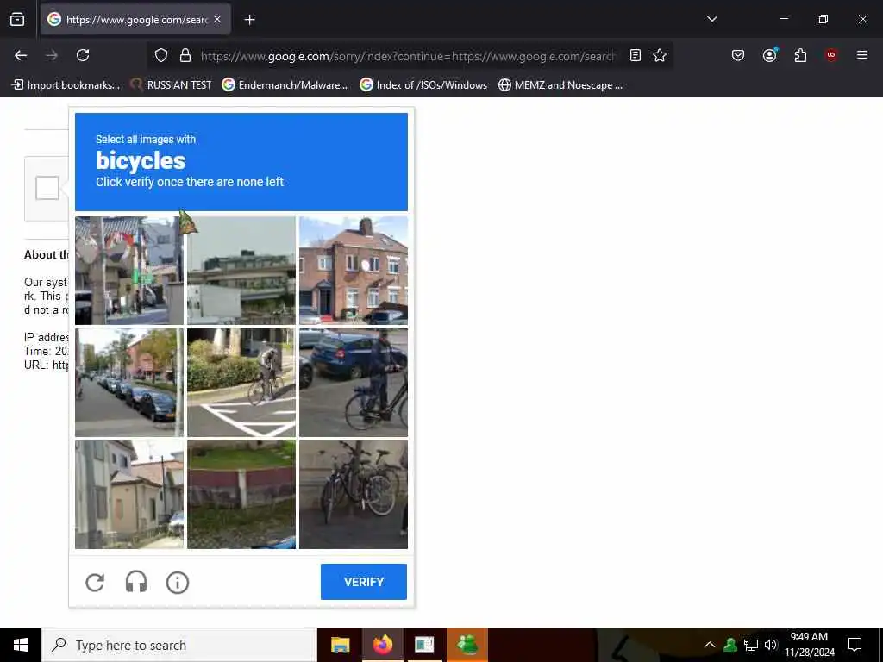Click the URL address bar
The width and height of the screenshot is (883, 662).
coord(408,56)
